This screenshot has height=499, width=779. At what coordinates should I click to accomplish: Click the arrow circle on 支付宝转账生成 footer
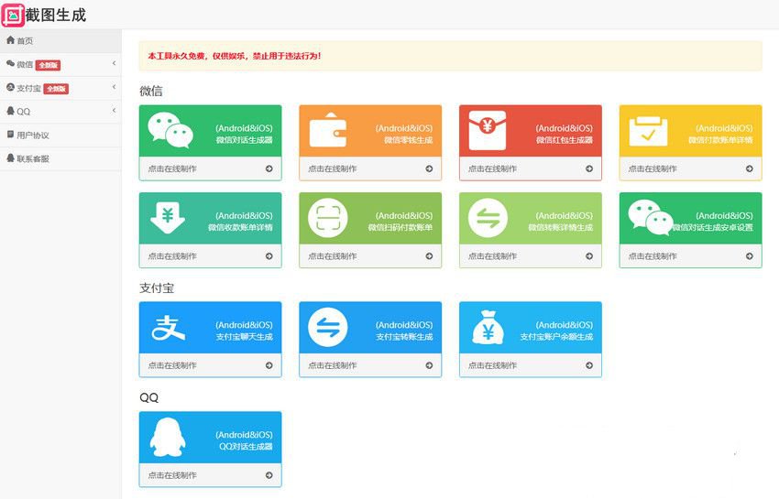429,365
